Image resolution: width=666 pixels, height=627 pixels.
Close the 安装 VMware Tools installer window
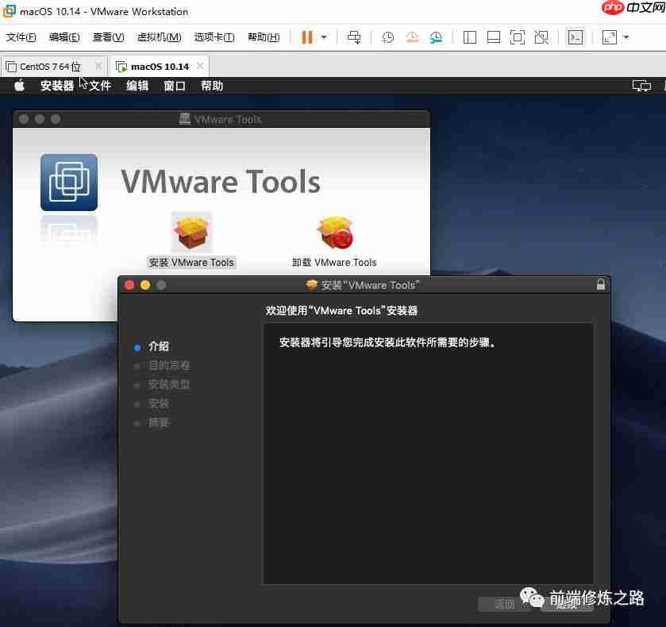tap(129, 285)
